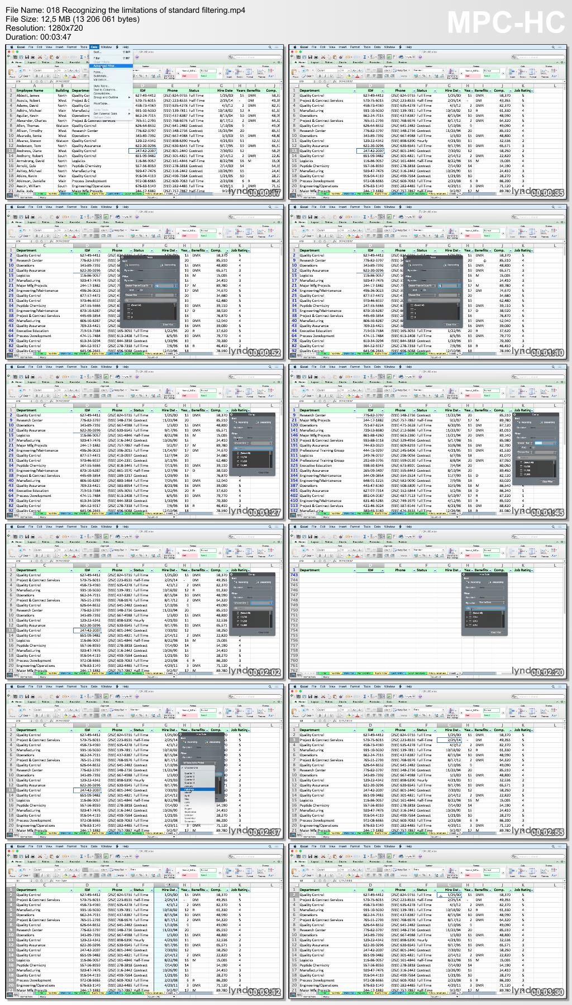Click Descending sort button in 00:01:45 filter panel
572x1005 pixels.
[547, 422]
